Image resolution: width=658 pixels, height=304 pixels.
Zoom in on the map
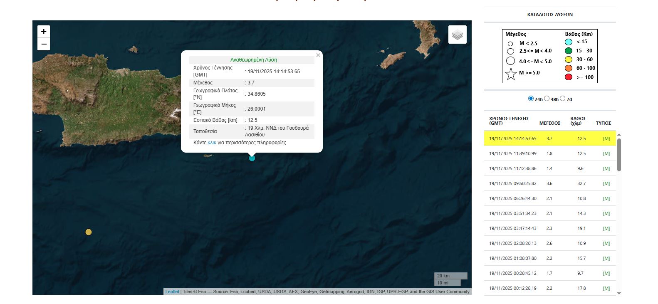tap(44, 32)
